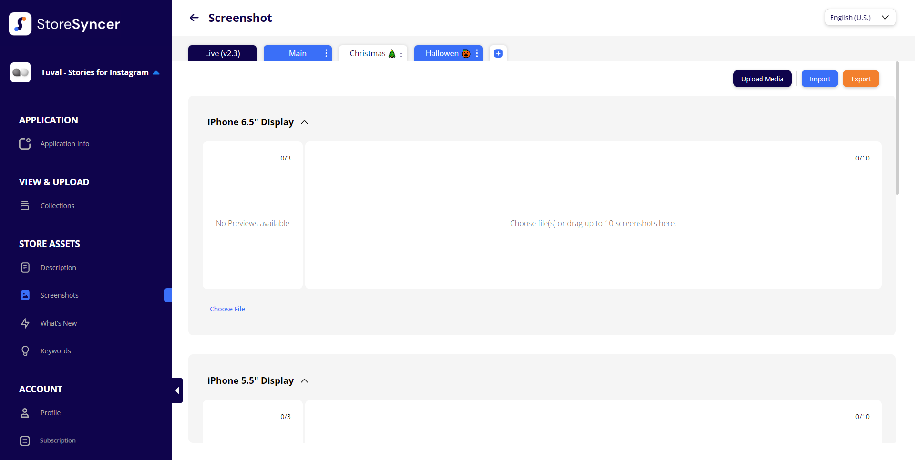This screenshot has width=915, height=460.
Task: Open the Hallowen tab three-dot menu
Action: pyautogui.click(x=477, y=53)
